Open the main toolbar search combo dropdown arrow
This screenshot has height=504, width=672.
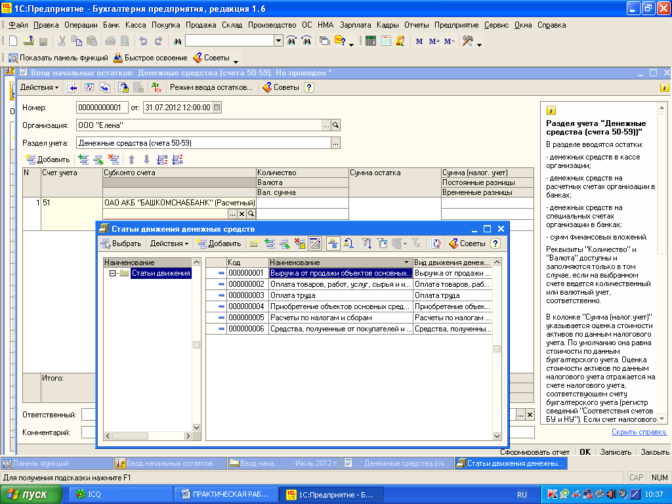click(278, 41)
